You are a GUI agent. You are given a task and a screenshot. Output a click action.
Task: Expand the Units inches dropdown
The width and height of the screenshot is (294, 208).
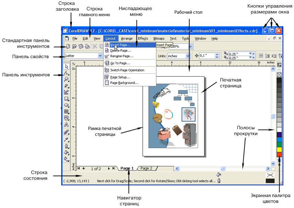tap(187, 56)
